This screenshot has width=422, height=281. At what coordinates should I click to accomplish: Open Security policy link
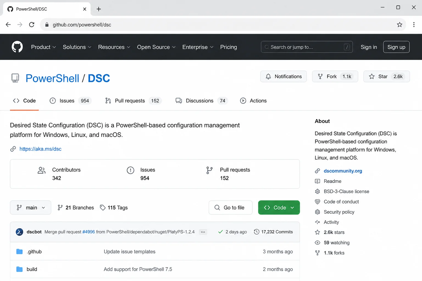339,212
